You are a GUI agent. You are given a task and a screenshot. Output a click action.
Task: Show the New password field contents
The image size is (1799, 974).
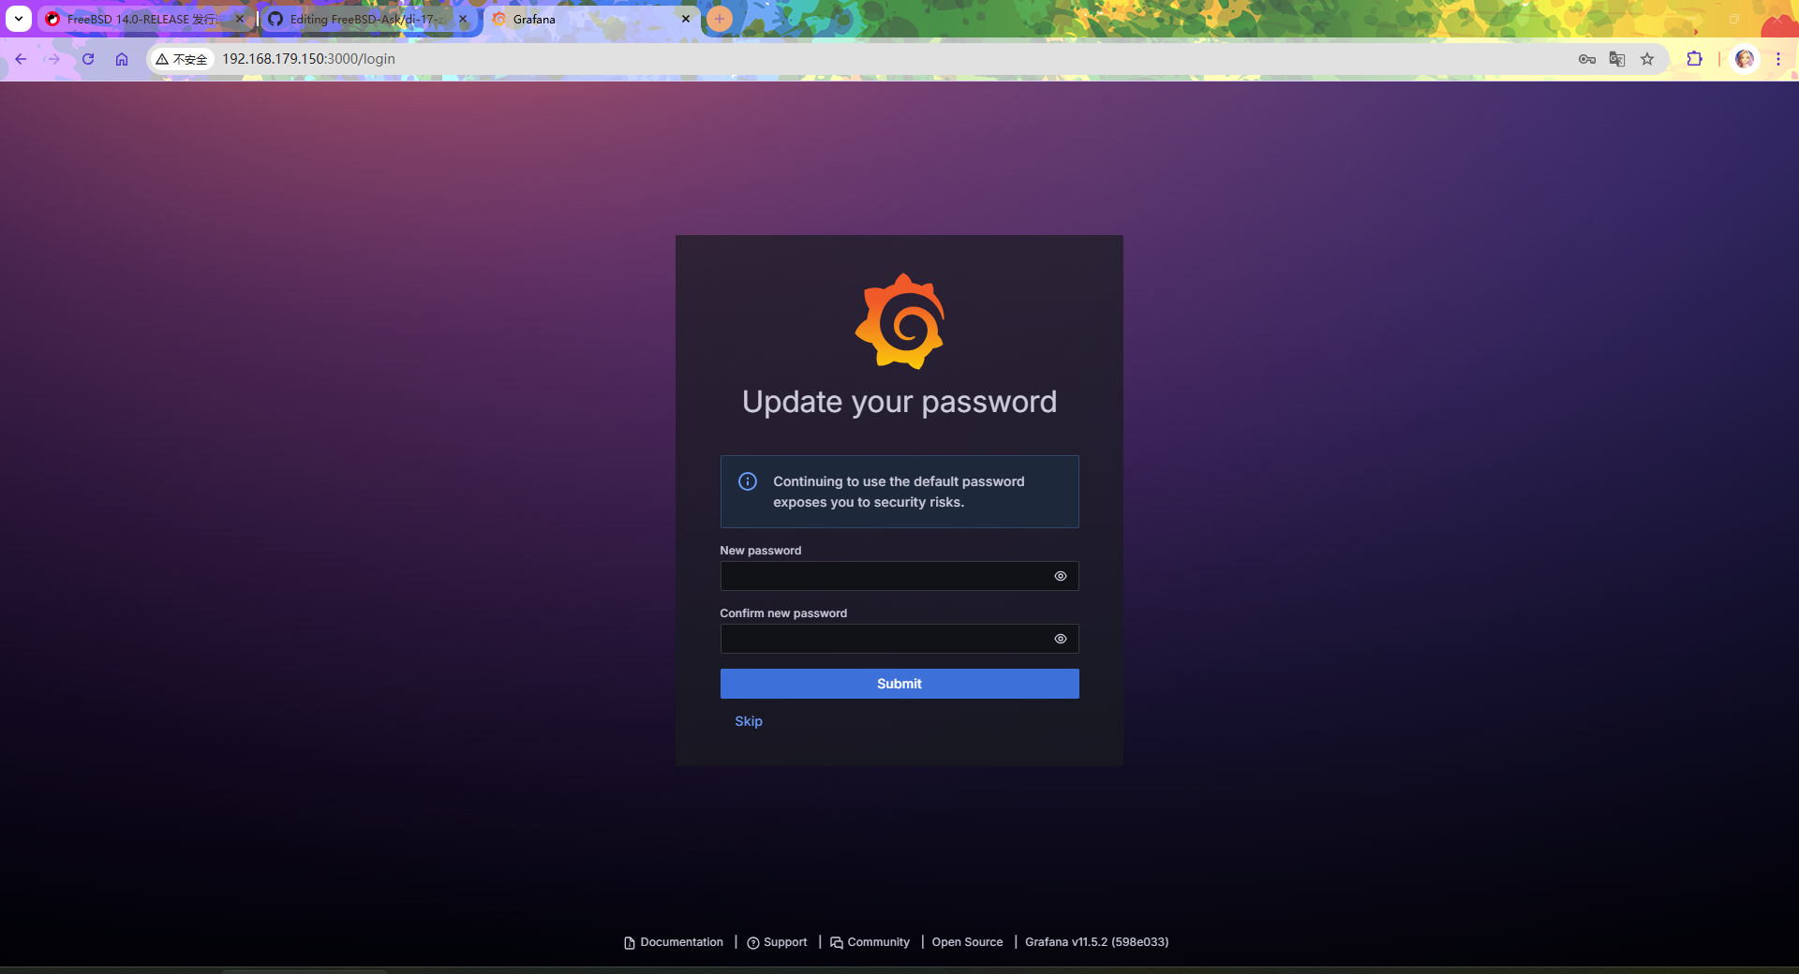coord(1060,576)
